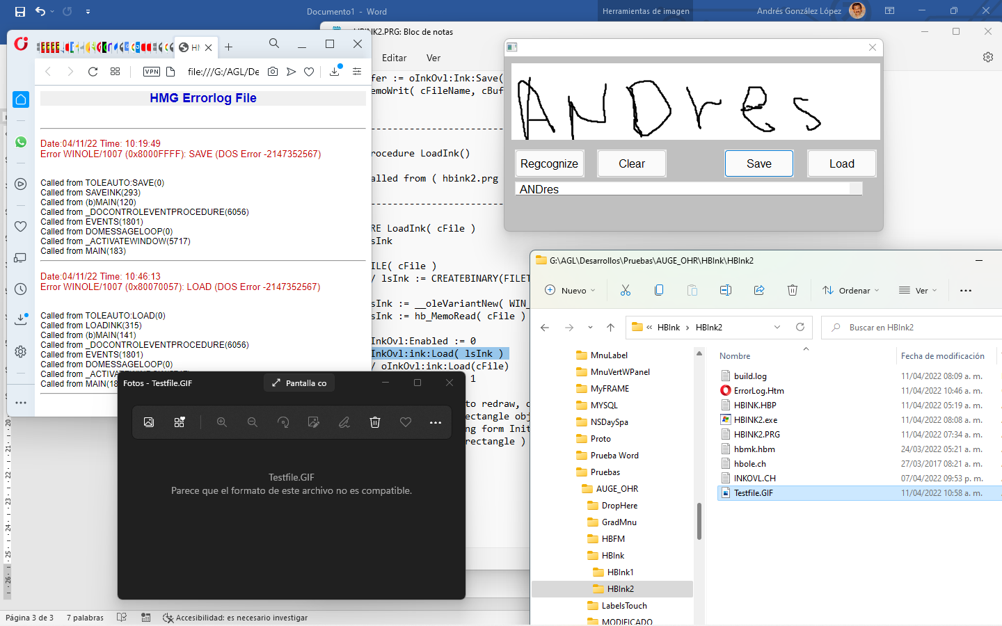1002x626 pixels.
Task: Click zoom in icon in Fotos toolbar
Action: click(x=222, y=422)
